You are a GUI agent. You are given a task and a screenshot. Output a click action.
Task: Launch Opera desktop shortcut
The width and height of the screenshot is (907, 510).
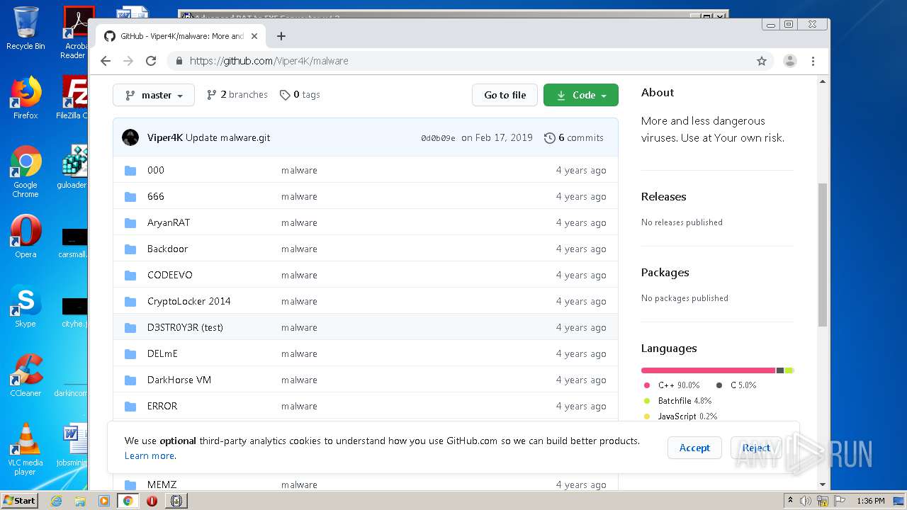point(26,237)
